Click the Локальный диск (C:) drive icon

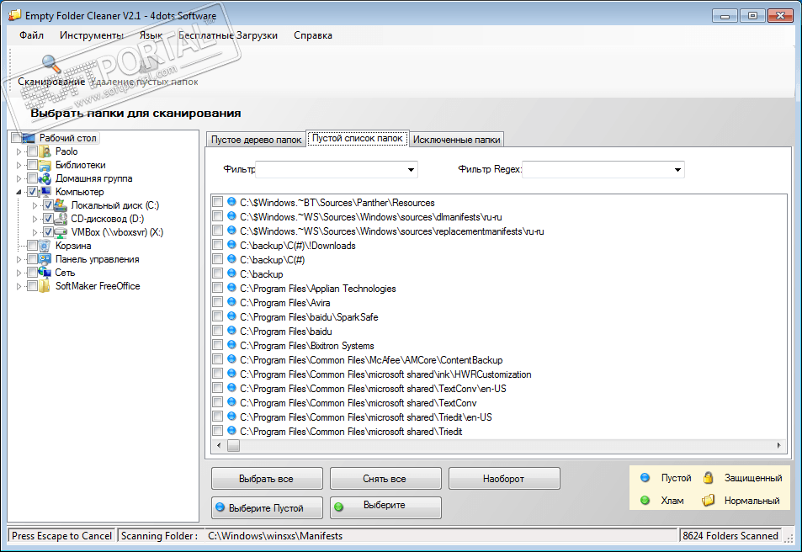(x=61, y=205)
